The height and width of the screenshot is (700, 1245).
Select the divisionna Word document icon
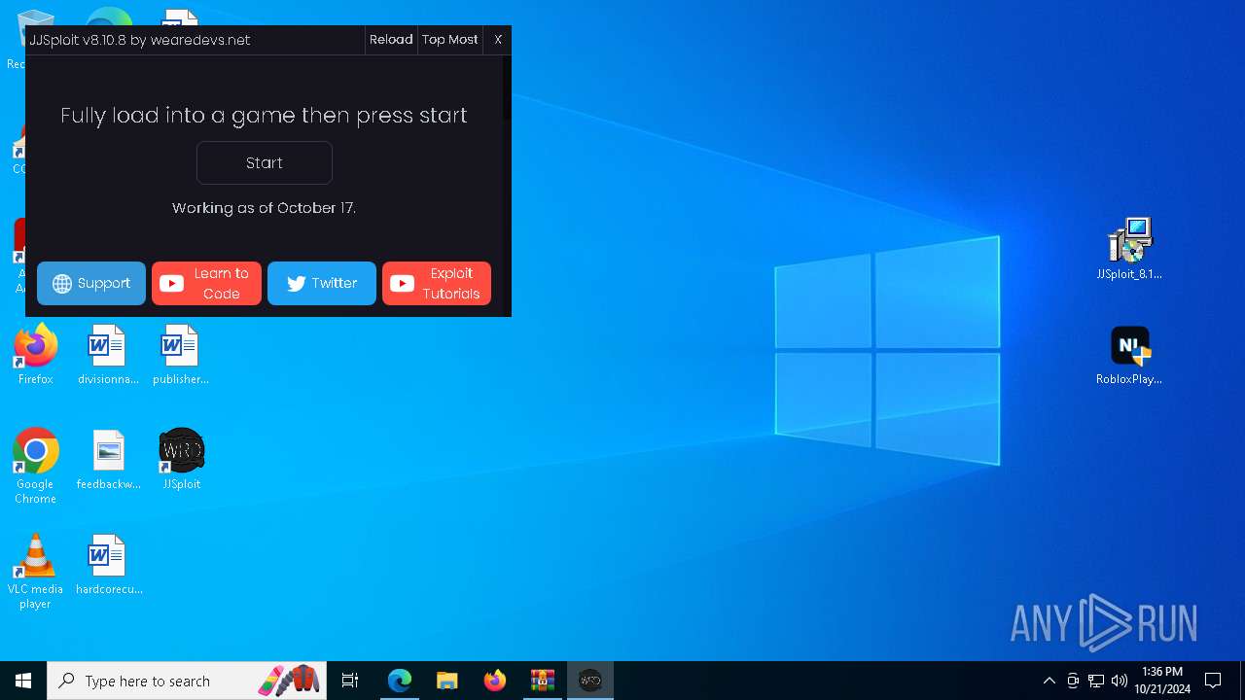(108, 354)
